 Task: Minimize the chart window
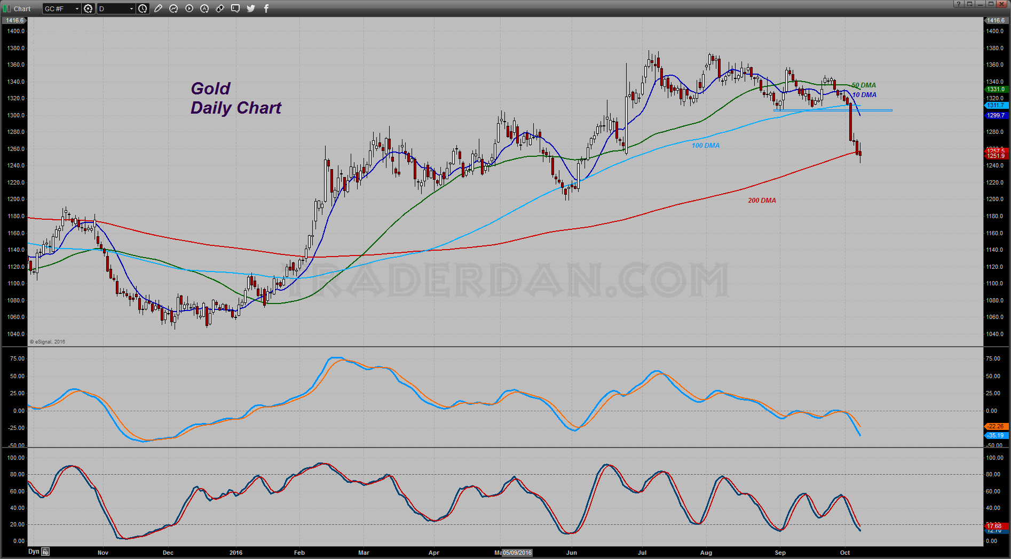pyautogui.click(x=980, y=4)
